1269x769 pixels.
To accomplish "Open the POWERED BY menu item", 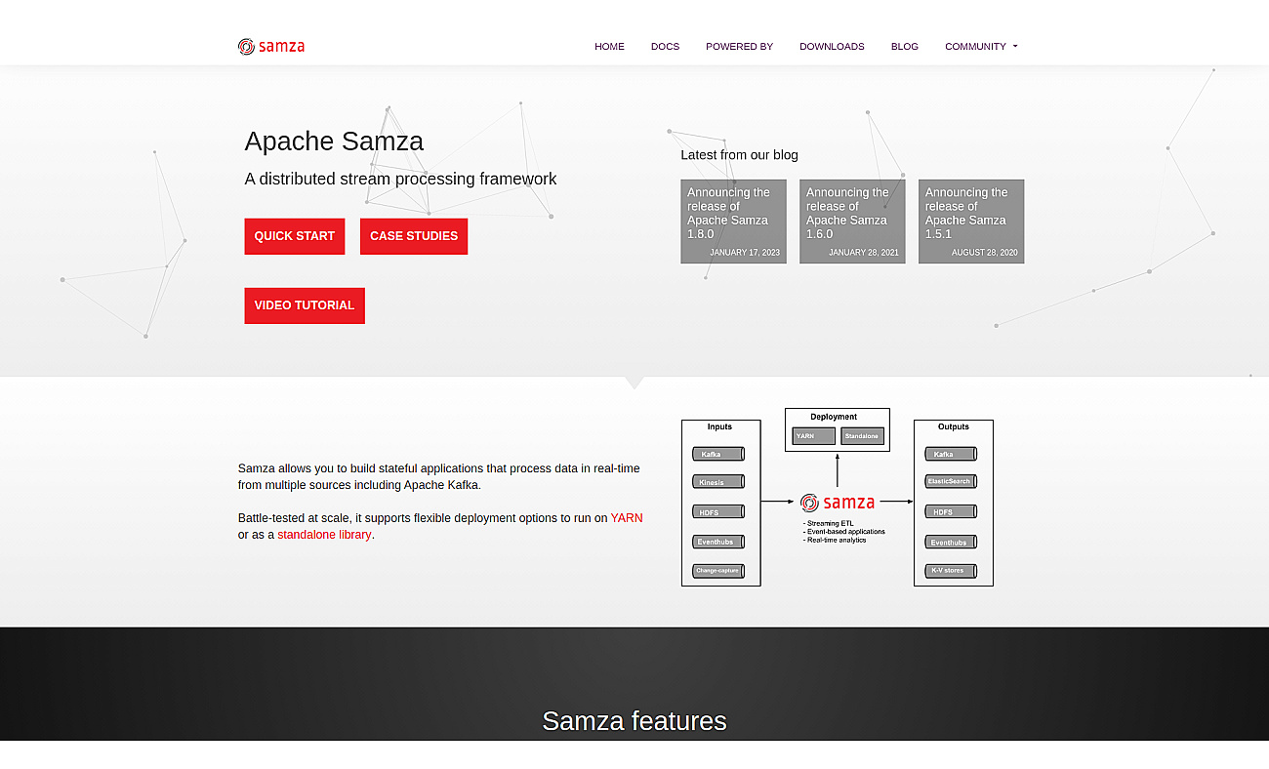I will point(739,46).
